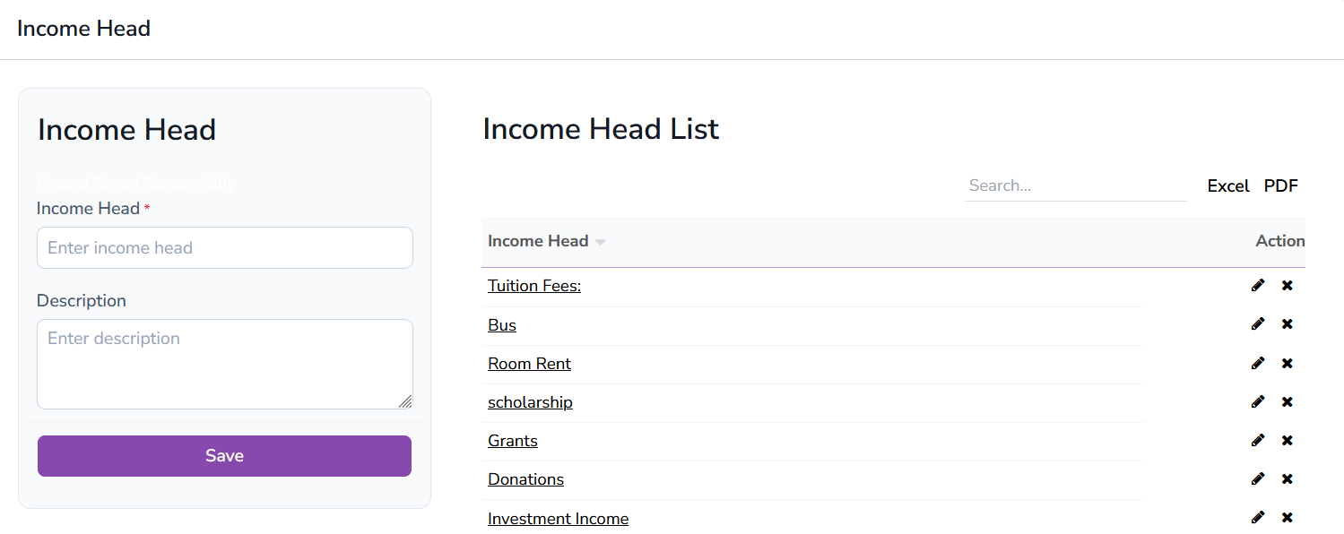Delete the Tuition Fees entry
The height and width of the screenshot is (534, 1344).
(1287, 285)
